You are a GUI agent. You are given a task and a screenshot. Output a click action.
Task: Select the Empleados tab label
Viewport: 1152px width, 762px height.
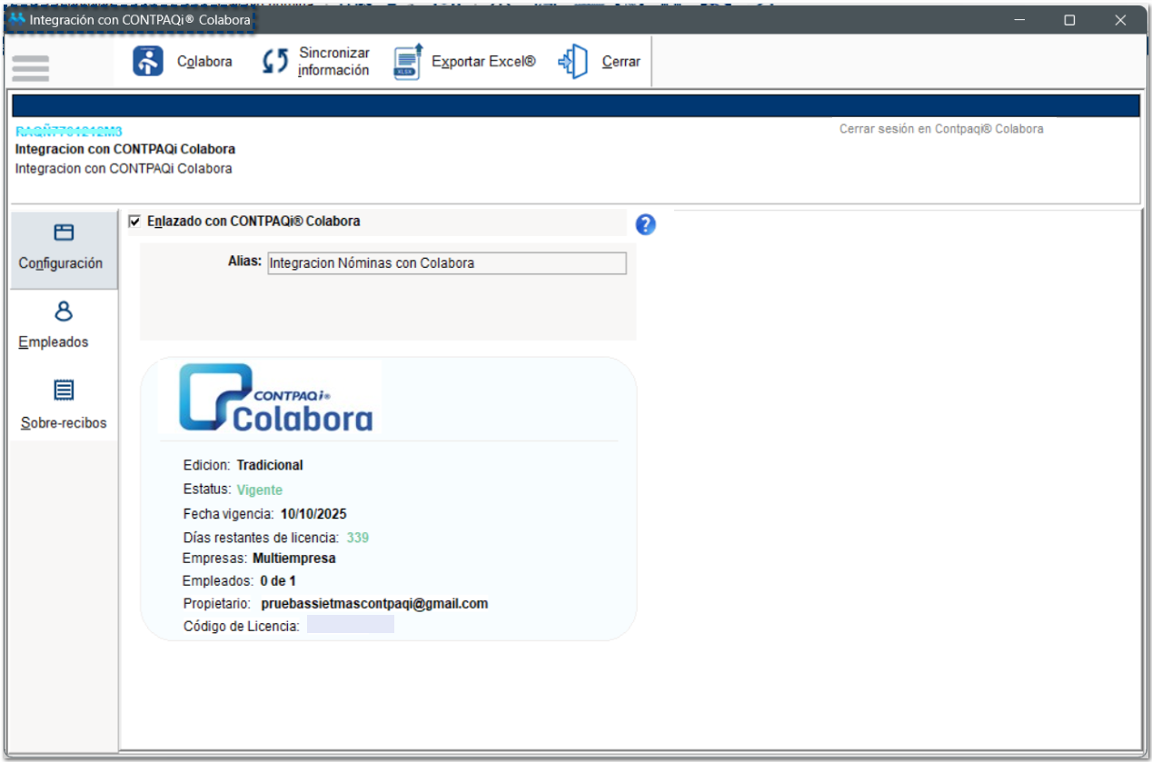(x=54, y=342)
